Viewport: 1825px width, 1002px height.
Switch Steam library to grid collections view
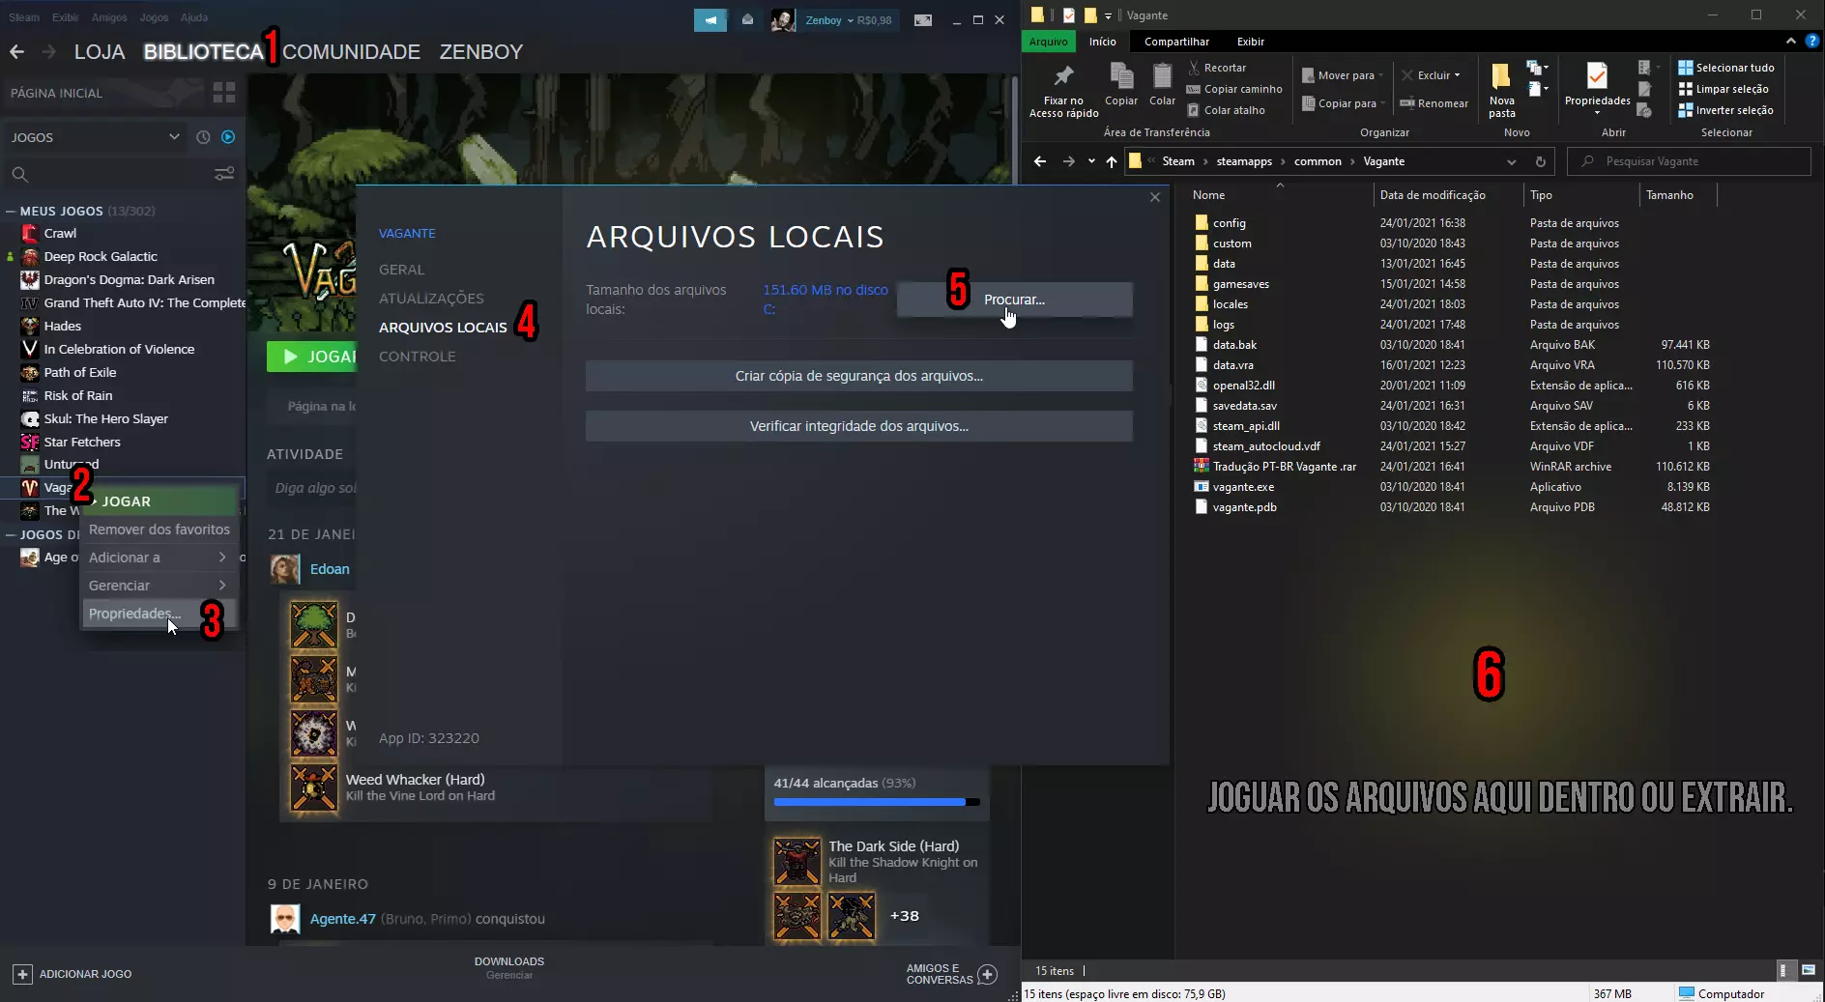pyautogui.click(x=224, y=93)
